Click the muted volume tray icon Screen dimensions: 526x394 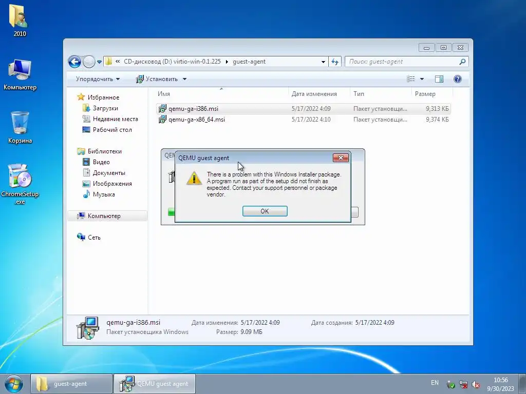click(x=475, y=385)
